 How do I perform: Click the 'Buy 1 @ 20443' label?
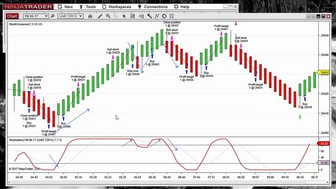(152, 63)
